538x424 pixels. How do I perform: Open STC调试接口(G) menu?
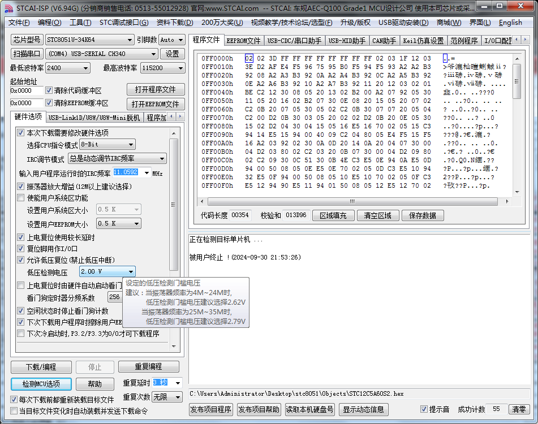point(124,23)
